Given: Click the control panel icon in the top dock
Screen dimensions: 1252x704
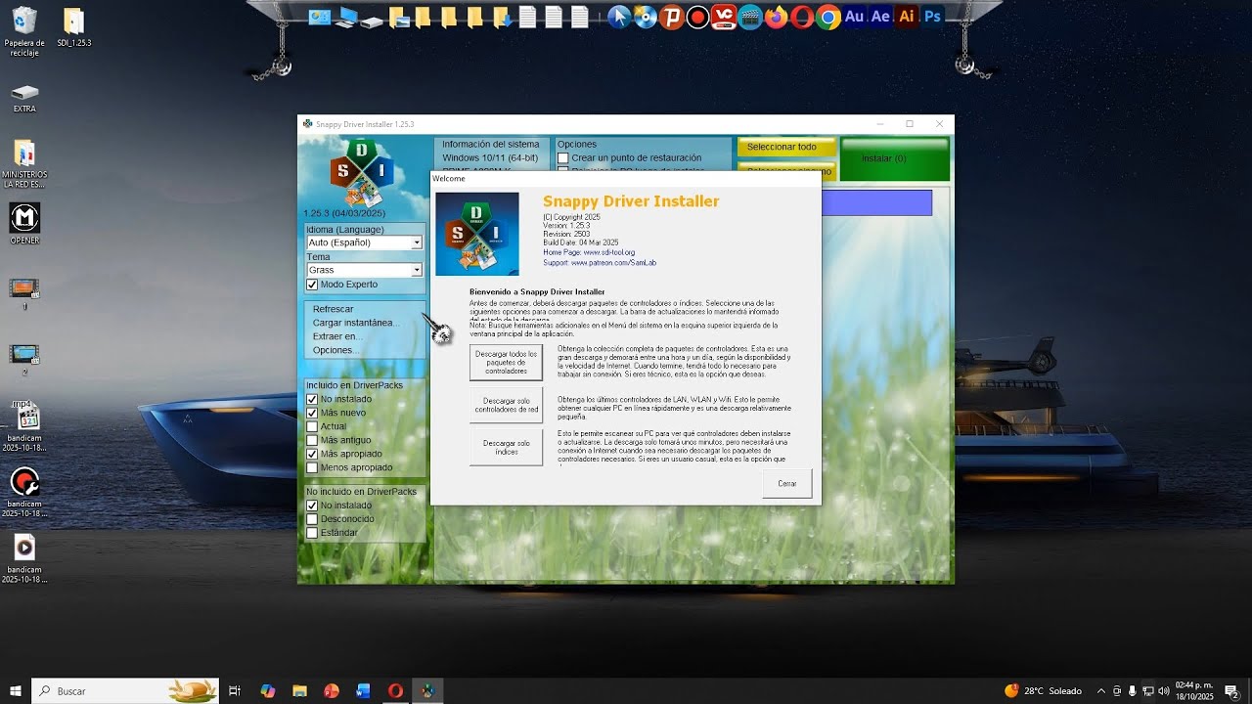Looking at the screenshot, I should coord(320,17).
